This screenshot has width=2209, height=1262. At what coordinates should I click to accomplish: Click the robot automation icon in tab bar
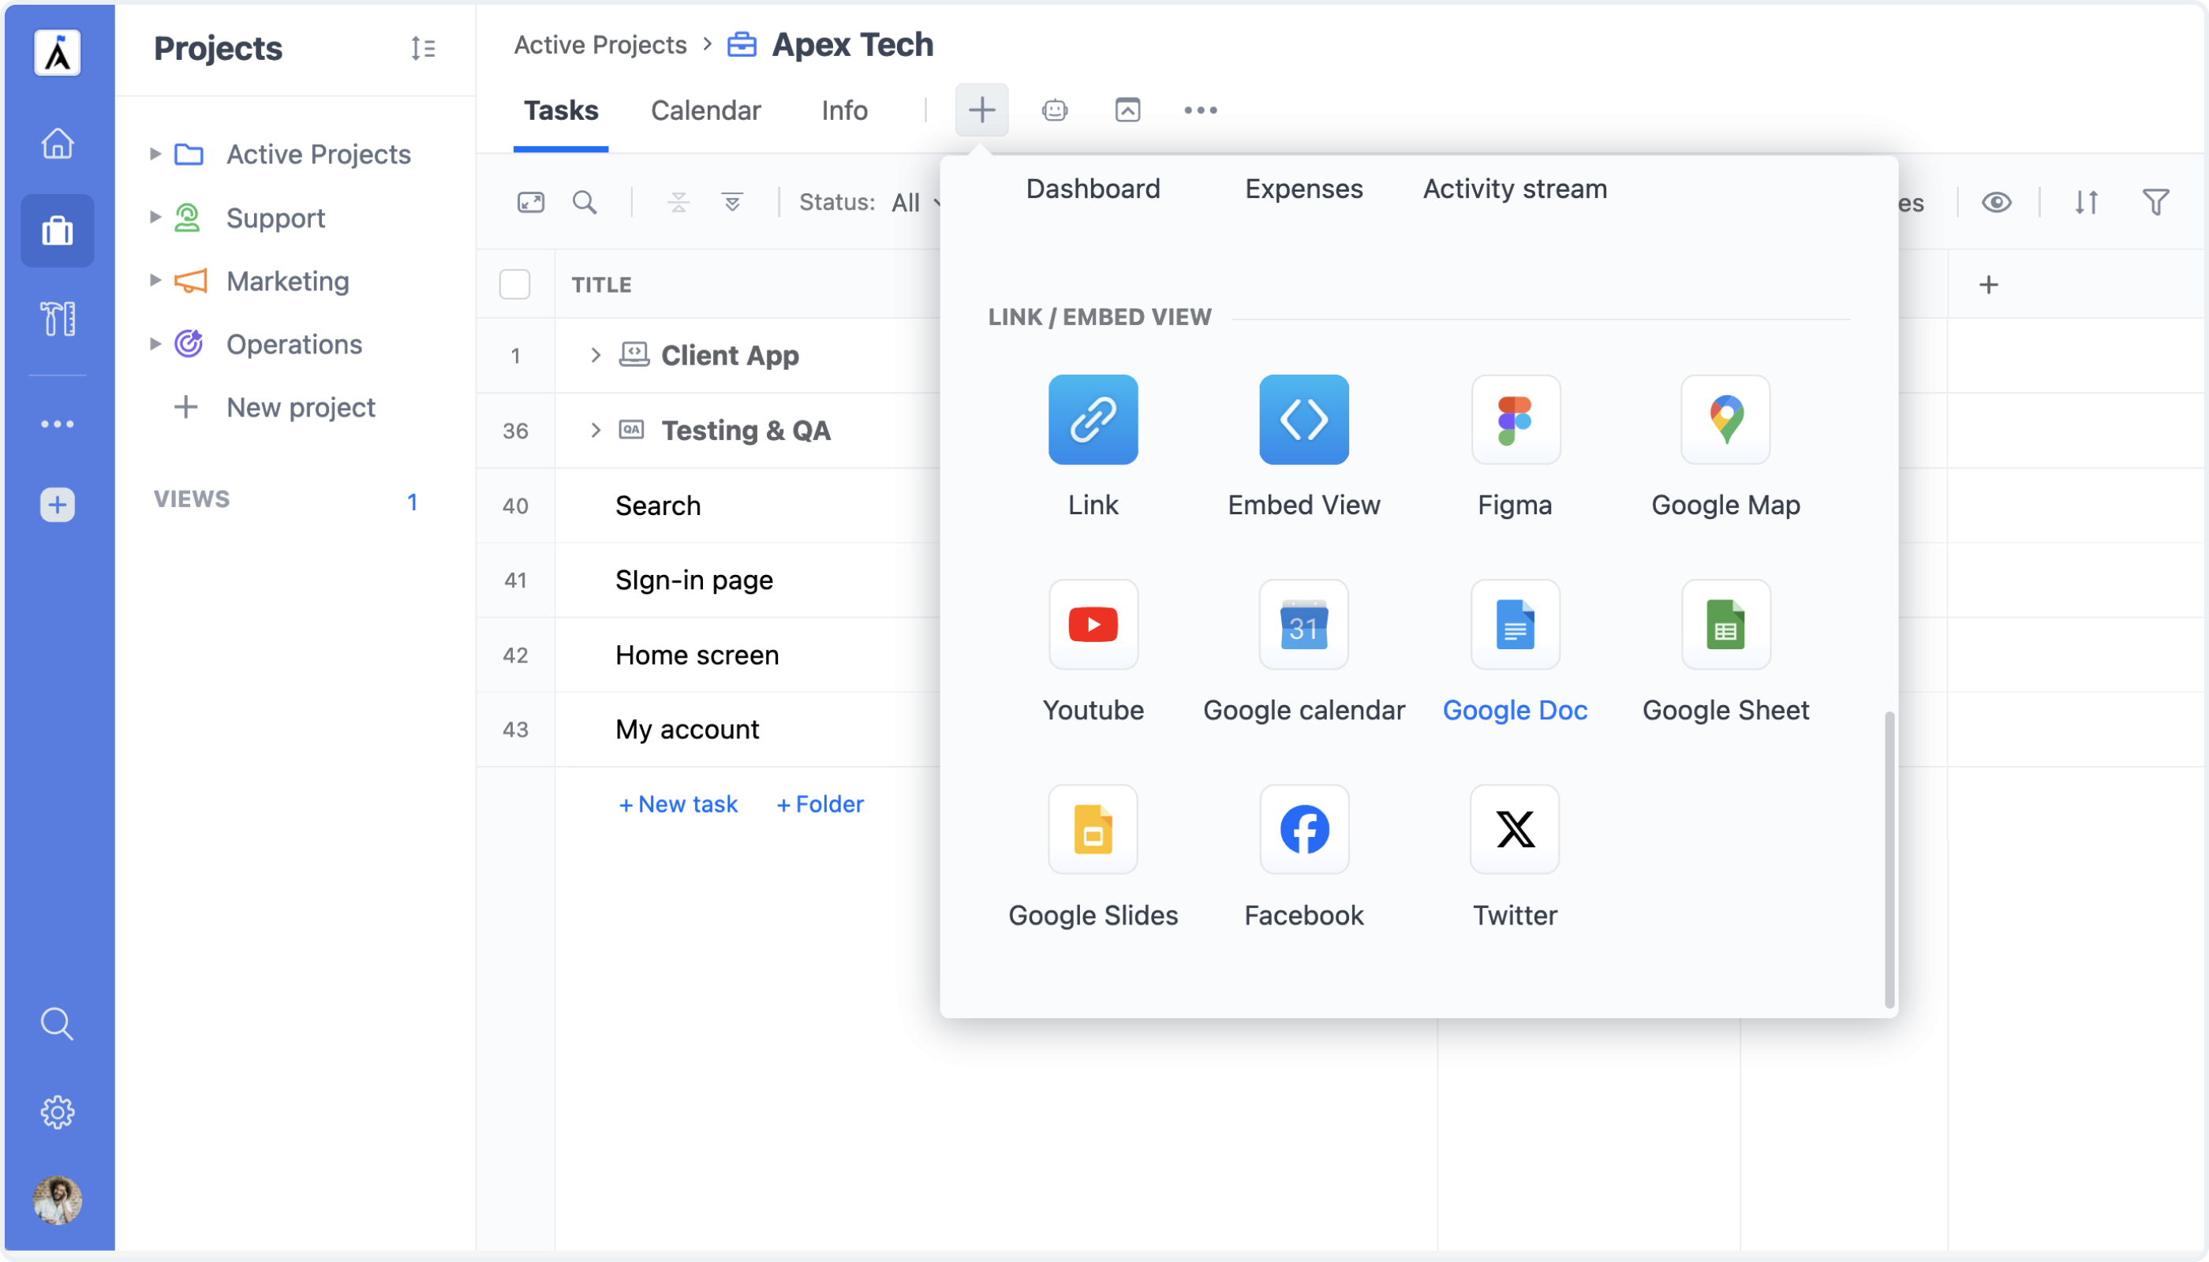[1054, 110]
